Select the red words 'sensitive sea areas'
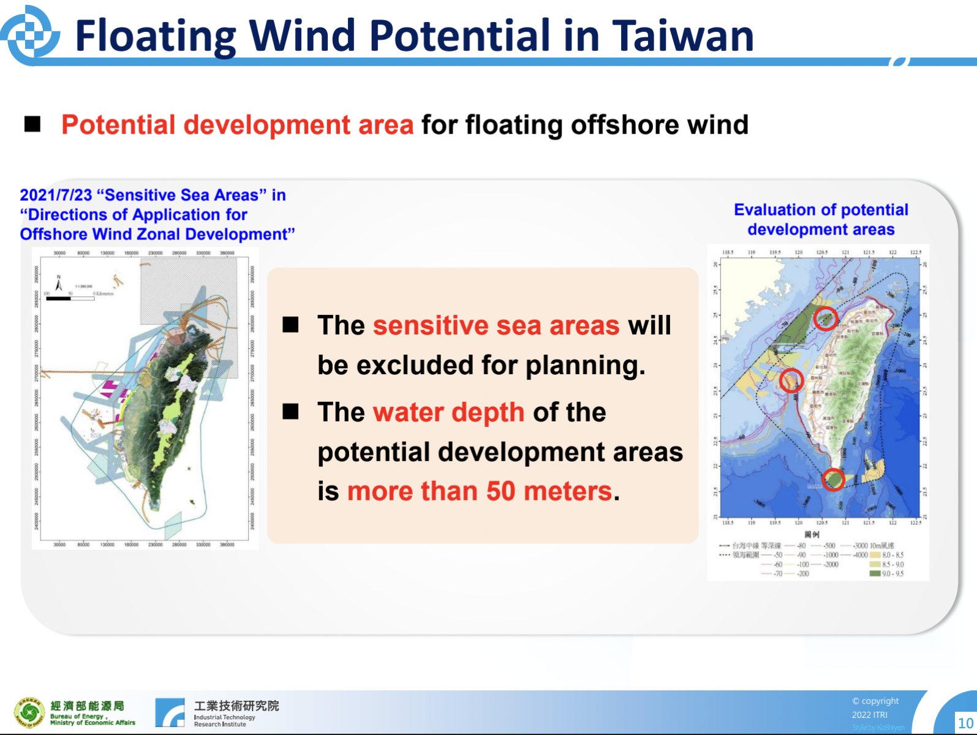Viewport: 977px width, 735px height. click(x=496, y=325)
